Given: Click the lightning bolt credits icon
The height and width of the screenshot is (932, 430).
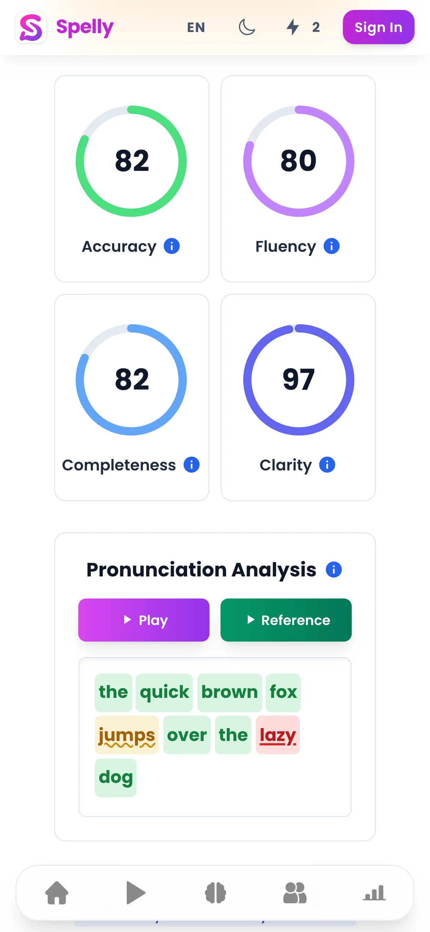Looking at the screenshot, I should coord(293,27).
